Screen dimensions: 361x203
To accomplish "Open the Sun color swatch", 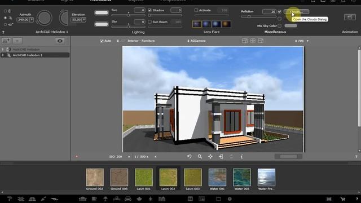I will point(102,12).
